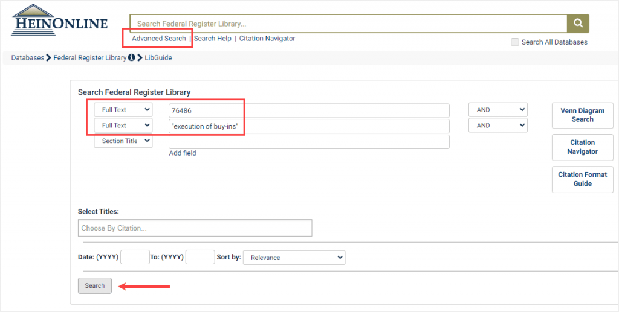
Task: Click the Choose By Citation field
Action: [x=195, y=228]
